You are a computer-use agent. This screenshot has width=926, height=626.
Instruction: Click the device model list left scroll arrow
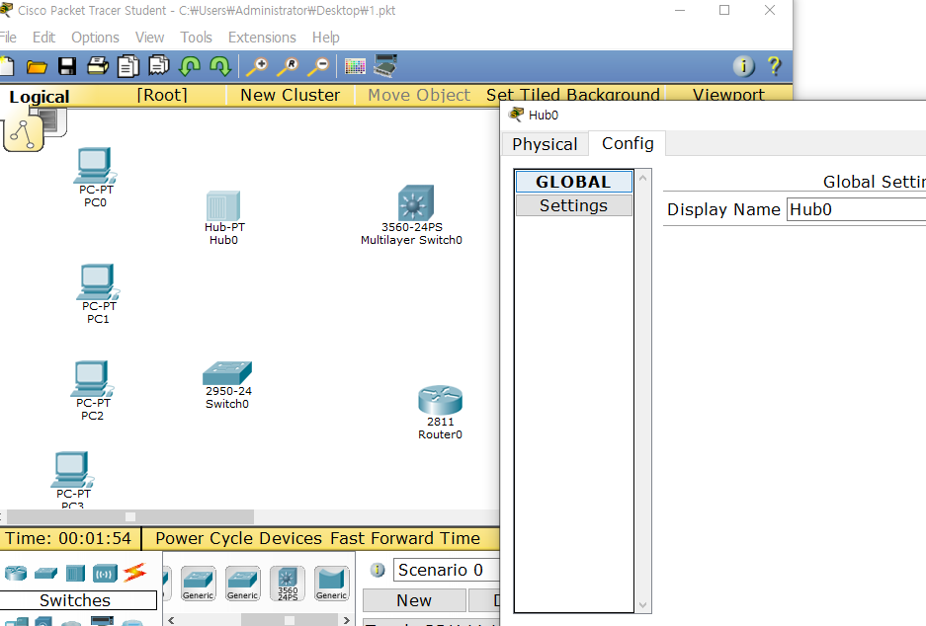click(171, 620)
